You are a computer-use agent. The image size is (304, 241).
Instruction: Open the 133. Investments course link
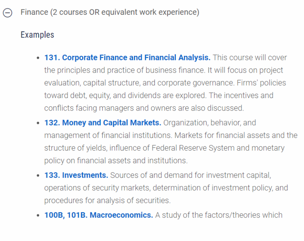(x=76, y=175)
